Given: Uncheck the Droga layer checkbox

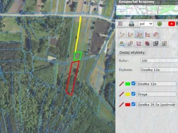Looking at the screenshot, I should coord(133,94).
